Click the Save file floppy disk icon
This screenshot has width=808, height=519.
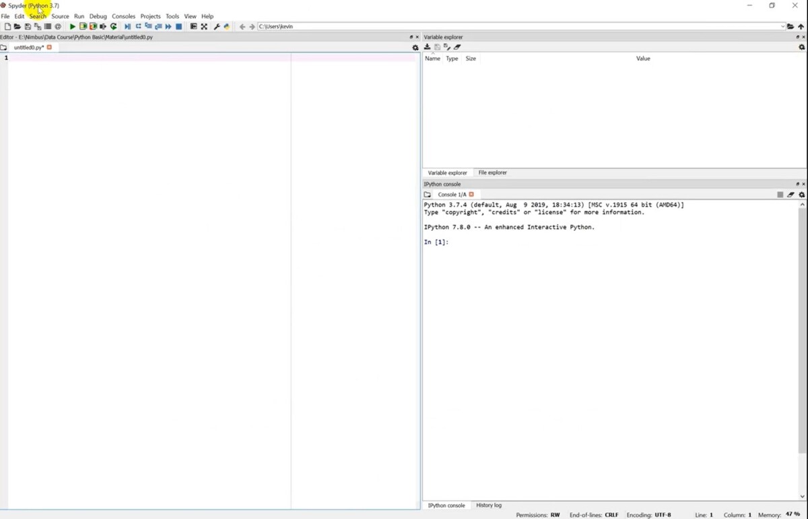coord(28,27)
